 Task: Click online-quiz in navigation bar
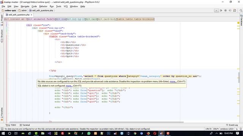coord(9,11)
